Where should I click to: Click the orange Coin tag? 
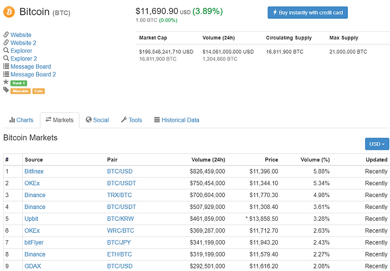click(38, 91)
